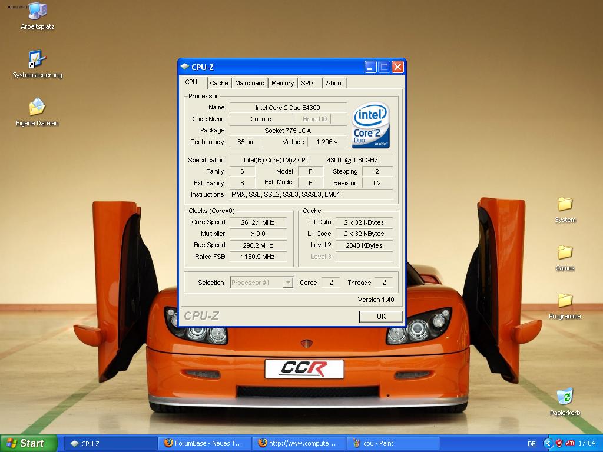This screenshot has width=603, height=452.
Task: Open the Windows Start menu
Action: click(28, 443)
